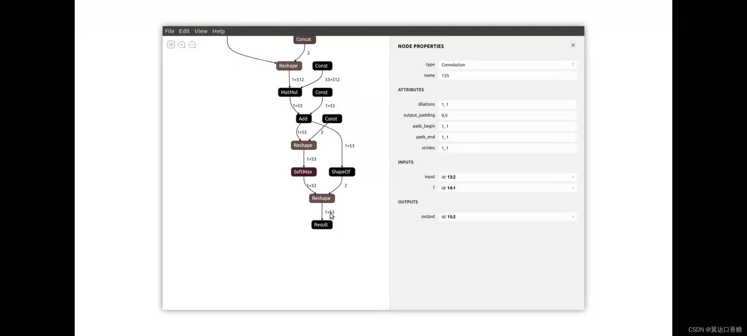This screenshot has width=747, height=336.
Task: Zoom out of the graph
Action: (x=192, y=44)
